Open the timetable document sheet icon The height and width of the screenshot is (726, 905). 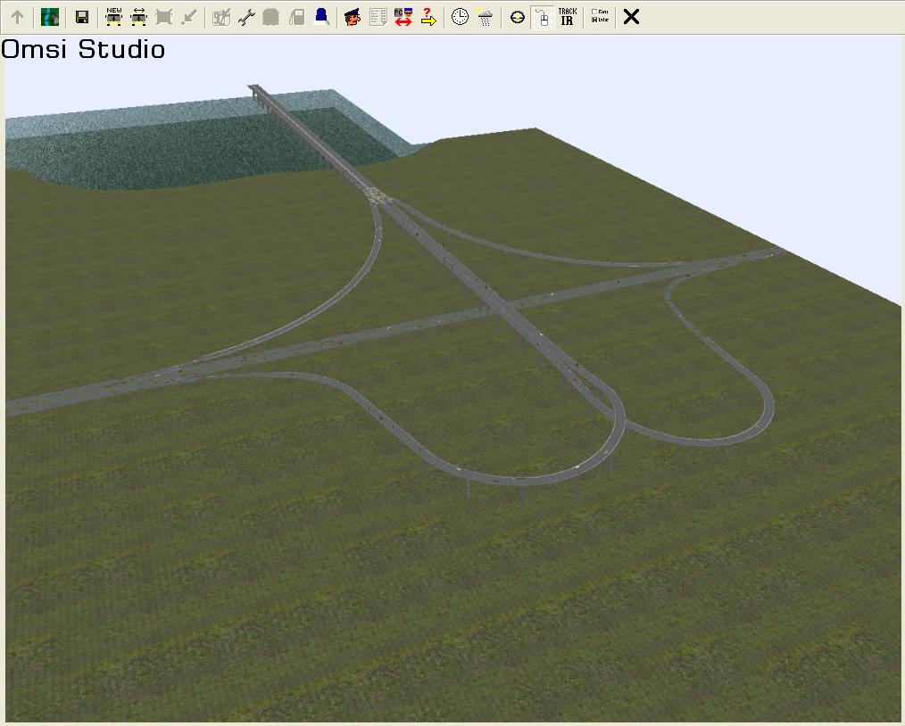(378, 17)
